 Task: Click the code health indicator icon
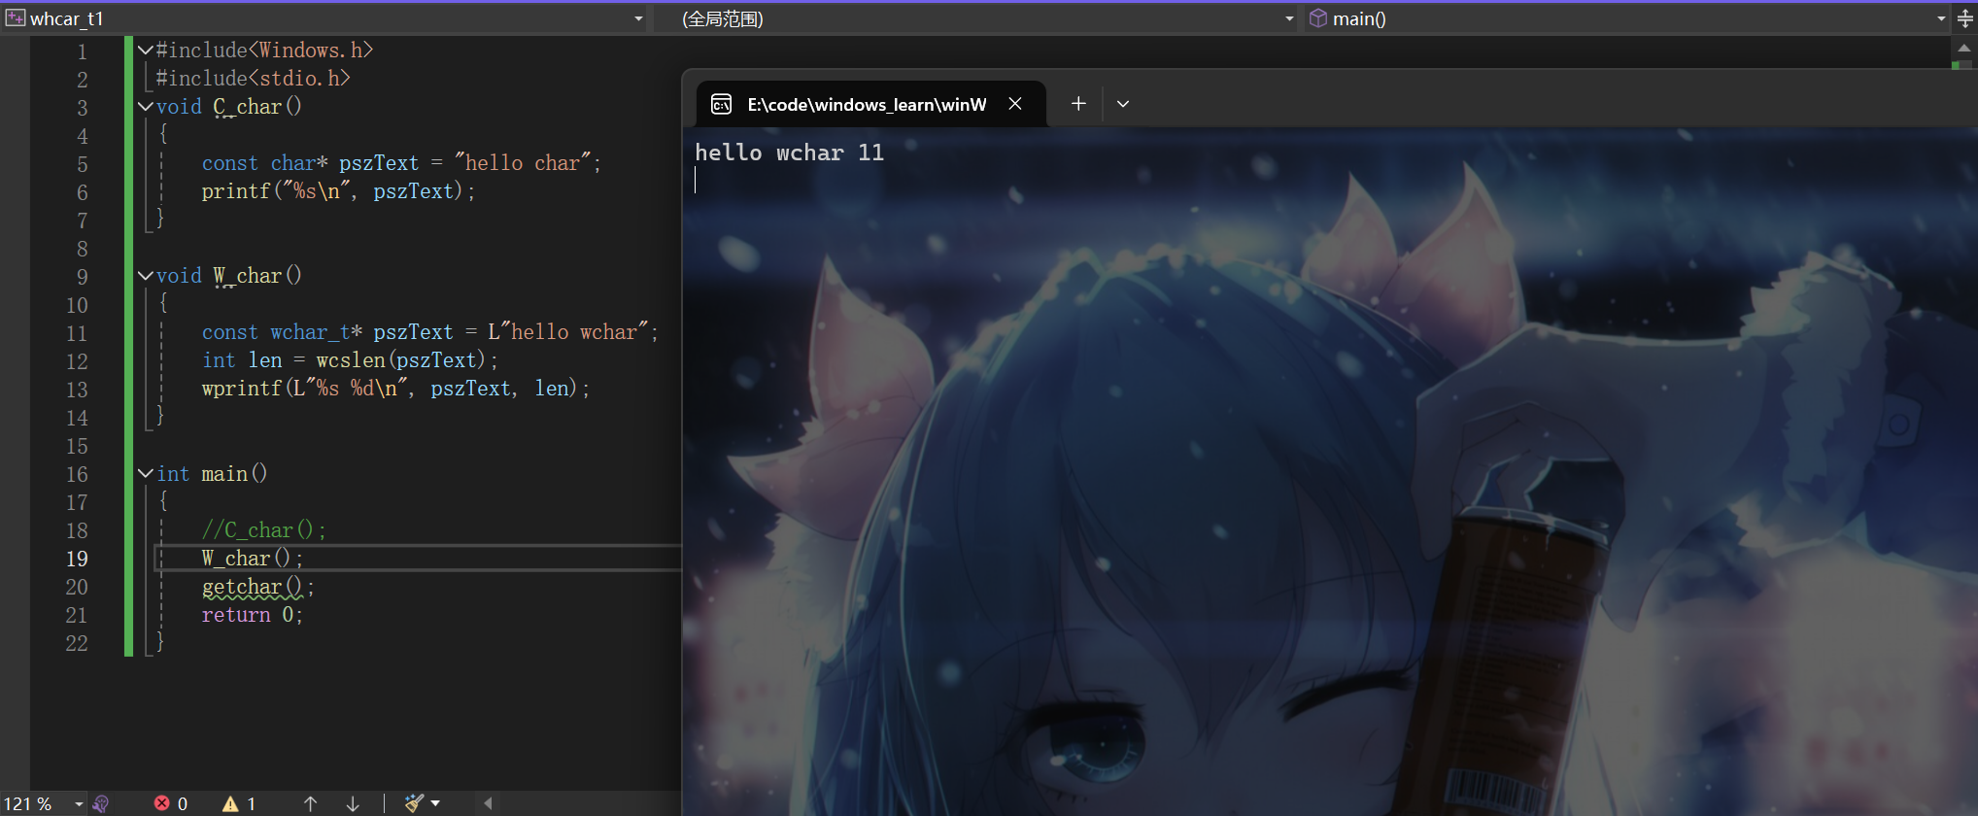pyautogui.click(x=100, y=803)
